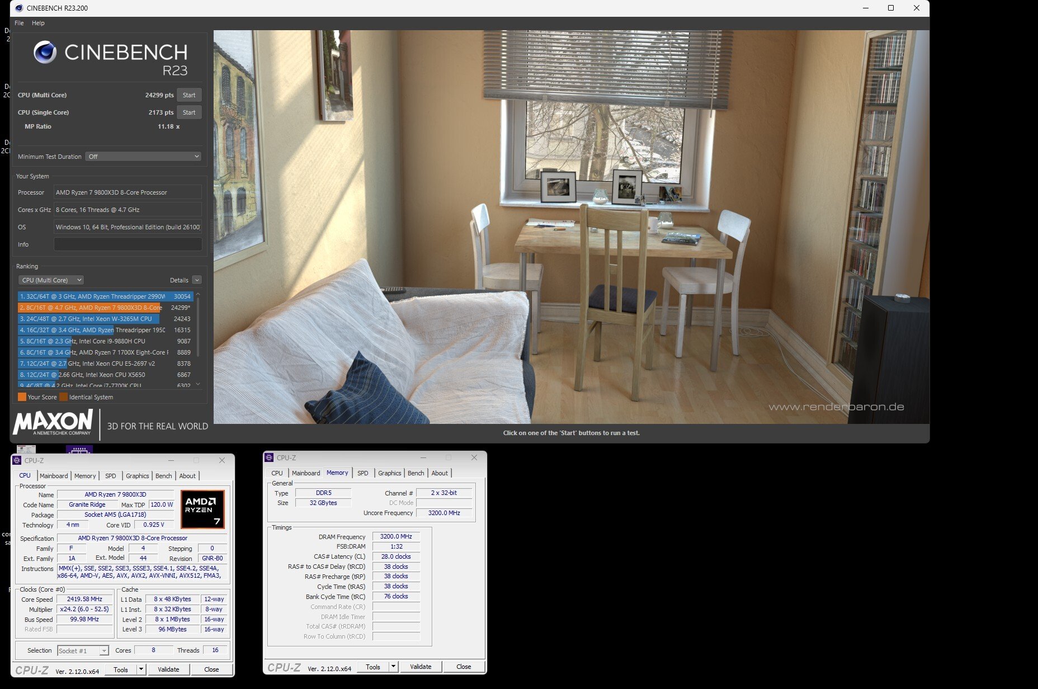
Task: Click the orange Your Score legend swatch
Action: 22,397
